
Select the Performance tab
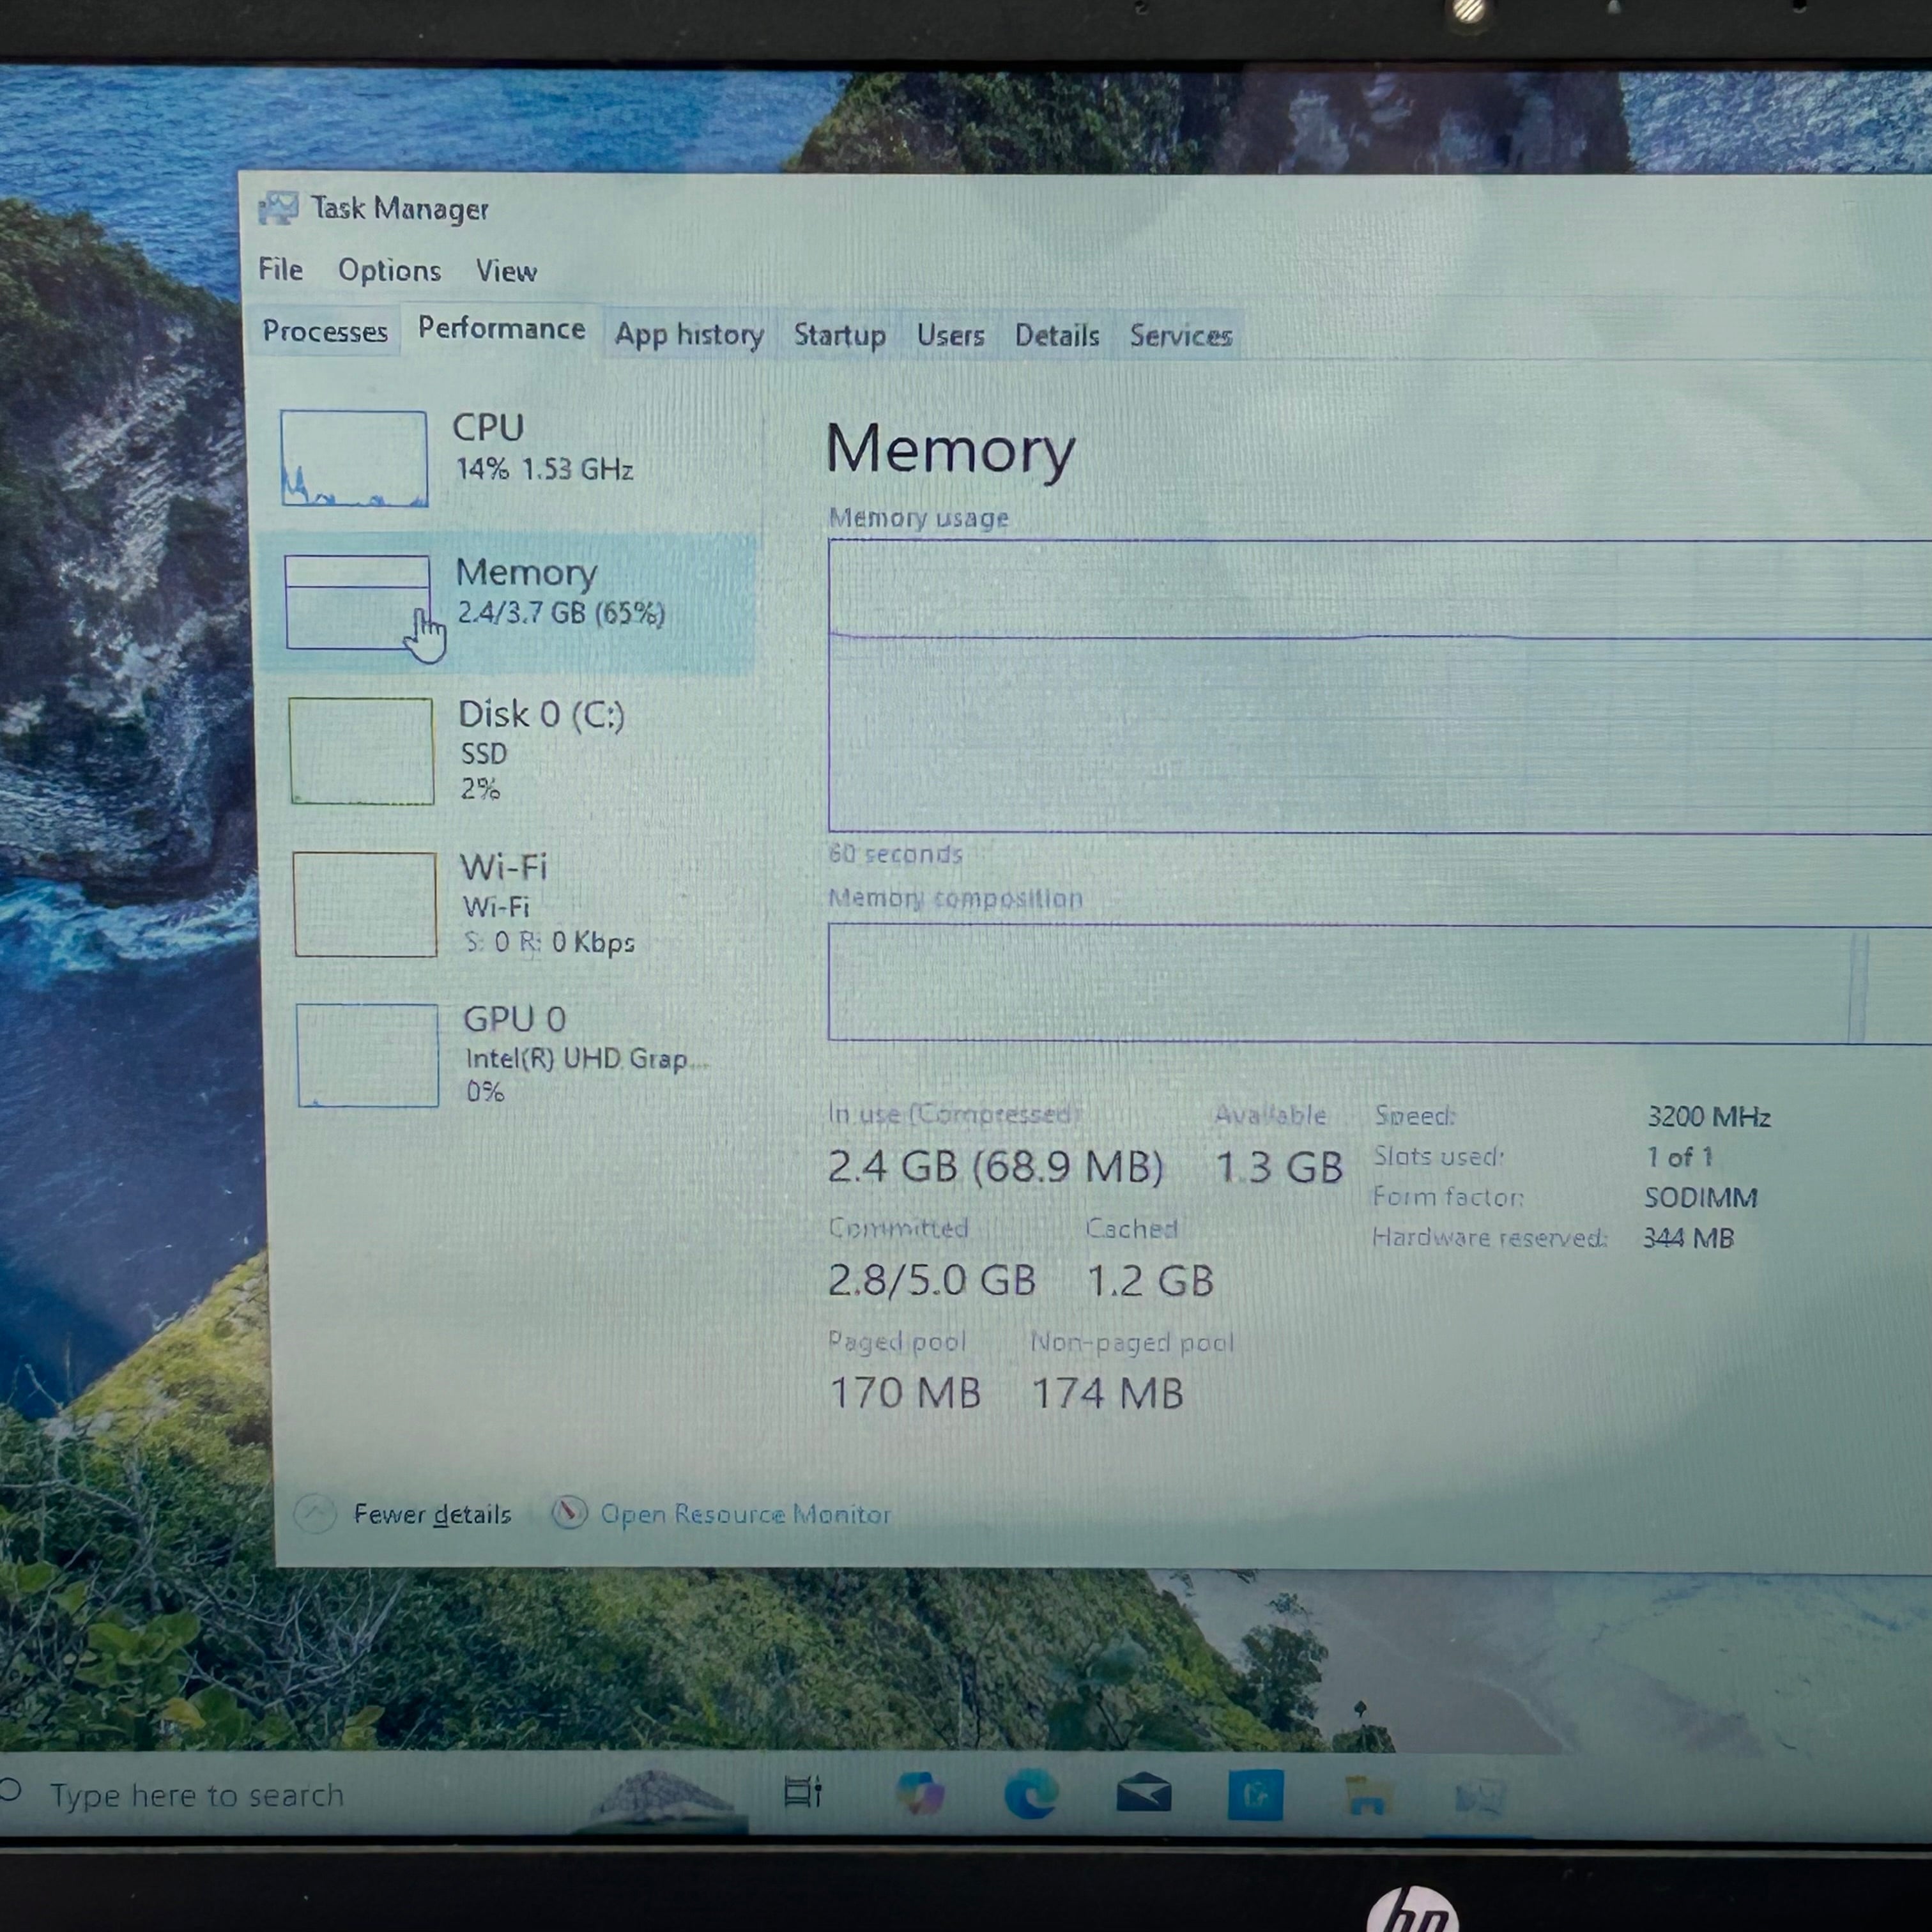501,329
